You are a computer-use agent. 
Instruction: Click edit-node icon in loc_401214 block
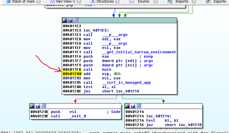click(x=133, y=106)
